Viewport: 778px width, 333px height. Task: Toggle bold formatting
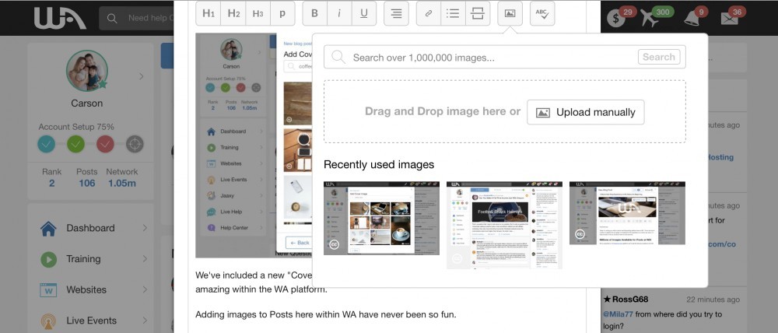click(314, 13)
